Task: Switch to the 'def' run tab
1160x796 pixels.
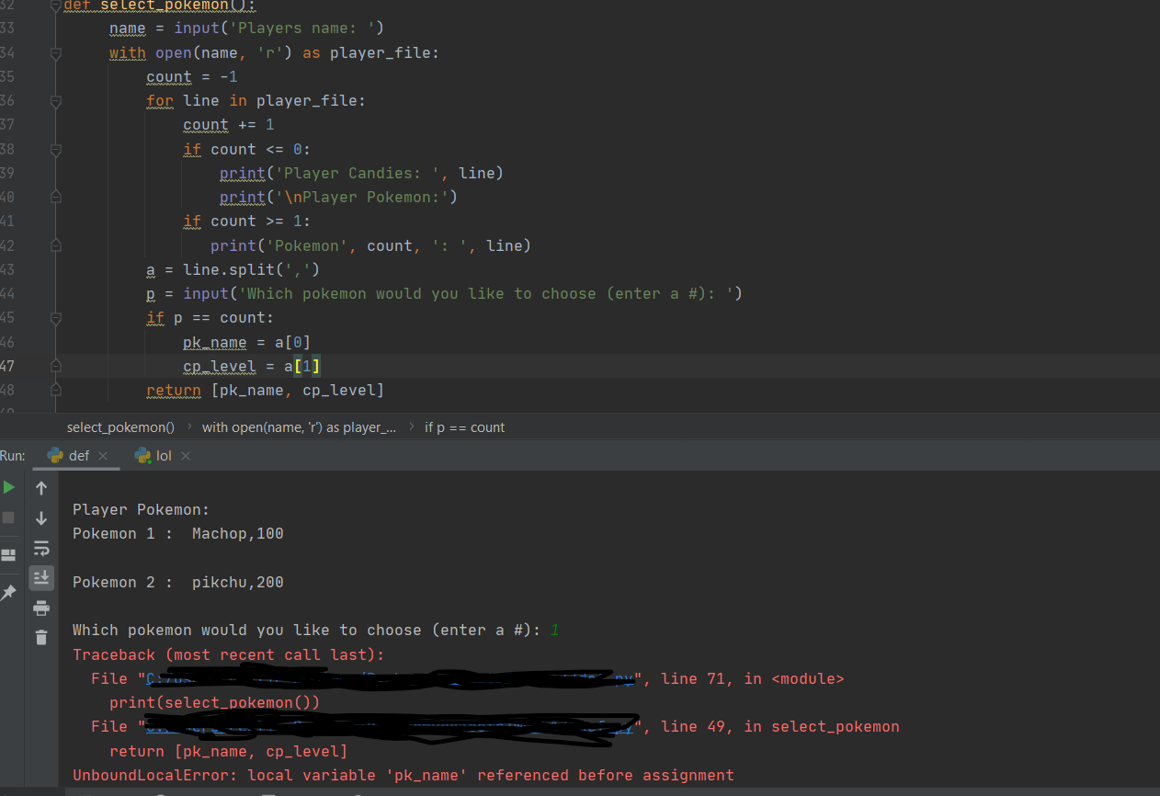Action: pos(79,456)
